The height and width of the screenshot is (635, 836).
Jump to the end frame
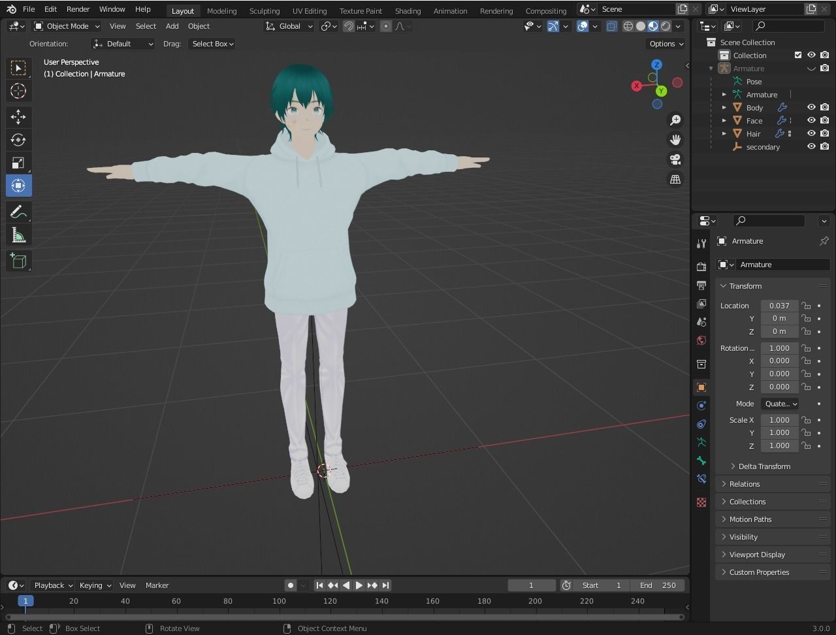coord(385,585)
